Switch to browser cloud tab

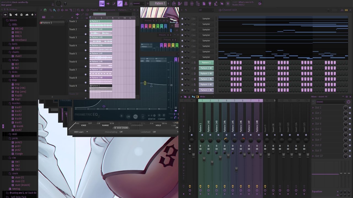27,15
